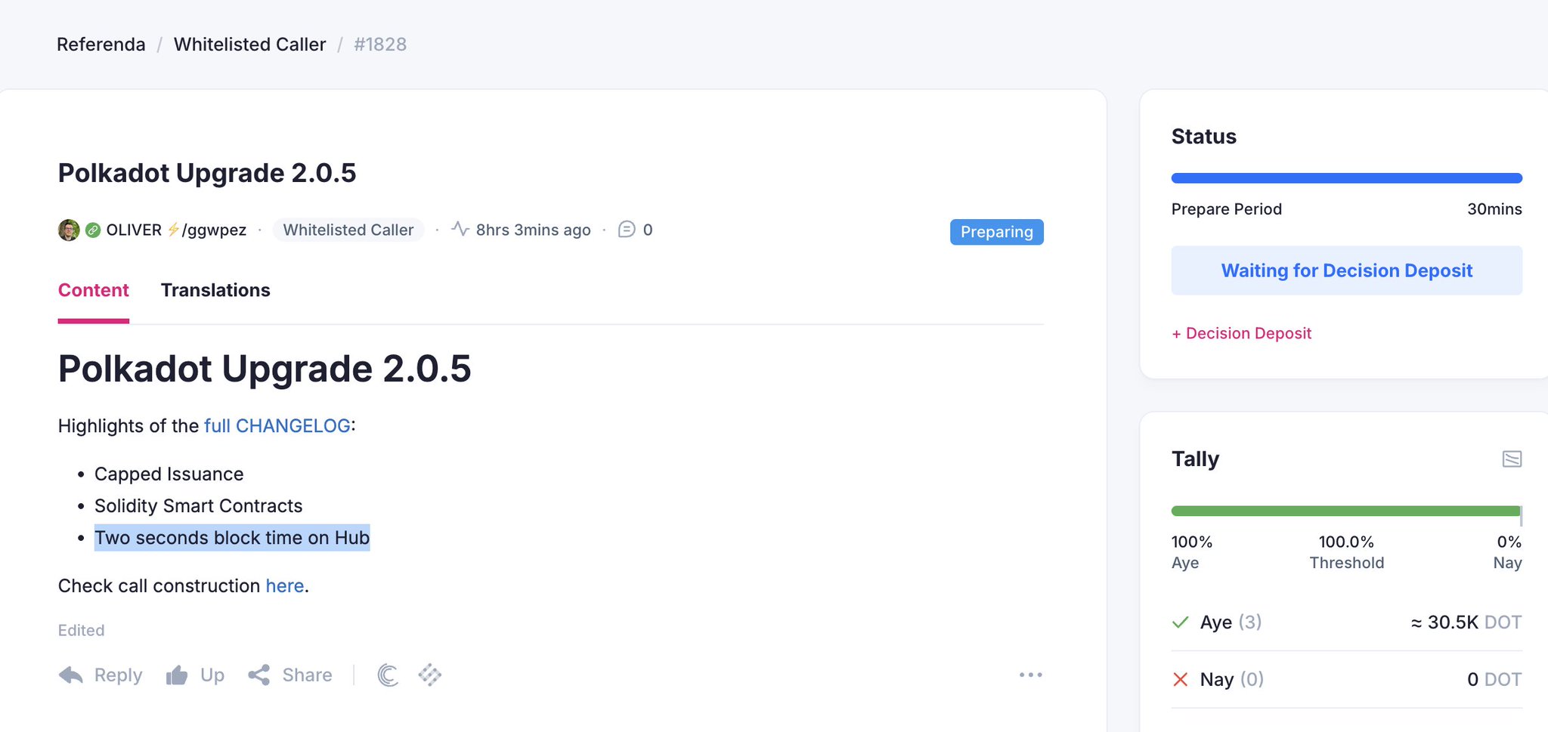Screen dimensions: 1548x732
Task: Open the full CHANGELOG link
Action: click(x=277, y=426)
